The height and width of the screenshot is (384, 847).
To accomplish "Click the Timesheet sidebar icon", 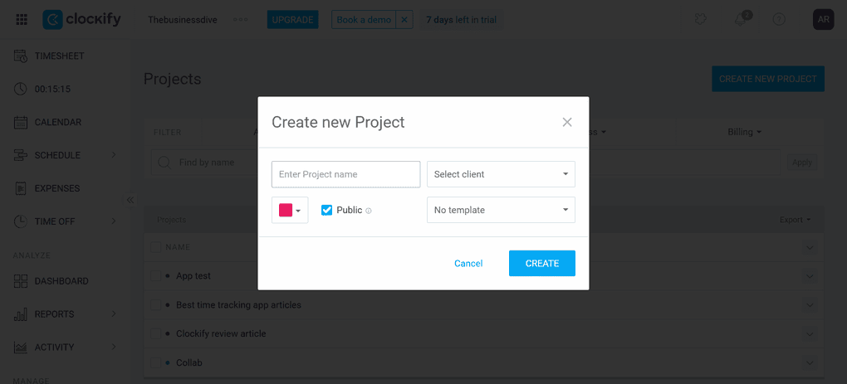I will 21,56.
